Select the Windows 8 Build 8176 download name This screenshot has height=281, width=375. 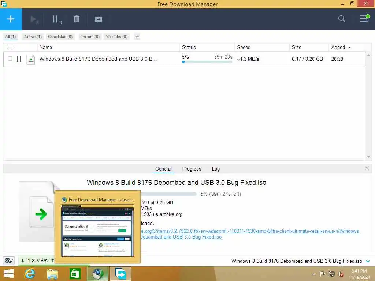[x=98, y=59]
